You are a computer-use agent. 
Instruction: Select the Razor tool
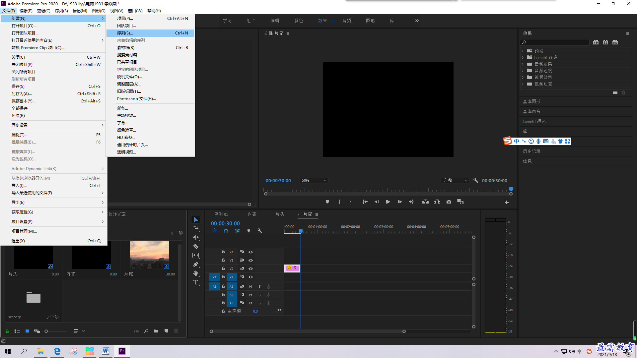pos(196,246)
